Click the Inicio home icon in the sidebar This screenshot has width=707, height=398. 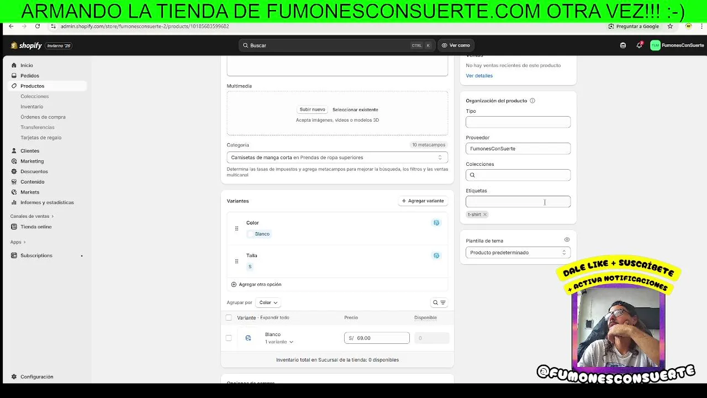point(14,65)
